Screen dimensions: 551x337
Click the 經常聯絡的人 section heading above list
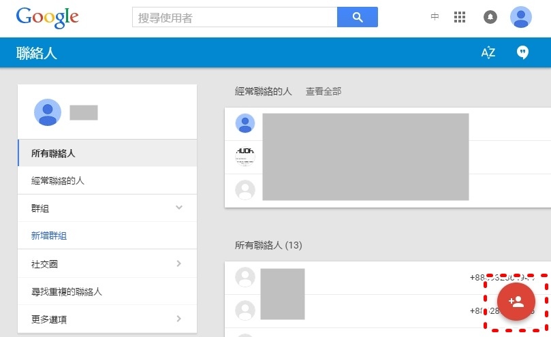[264, 91]
